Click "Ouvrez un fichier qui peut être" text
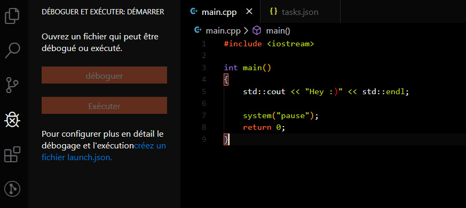466x208 pixels. pyautogui.click(x=100, y=37)
